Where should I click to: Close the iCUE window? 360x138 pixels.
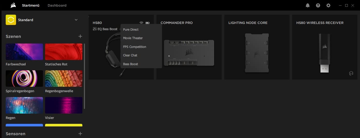tap(353, 5)
